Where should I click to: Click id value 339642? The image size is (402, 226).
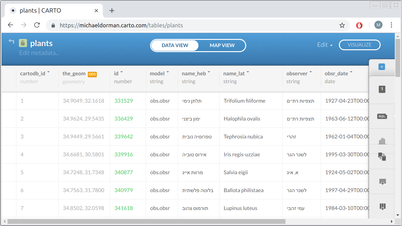click(123, 137)
